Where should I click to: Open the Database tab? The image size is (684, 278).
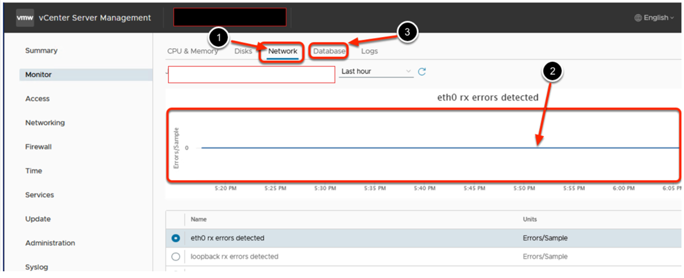(x=329, y=51)
